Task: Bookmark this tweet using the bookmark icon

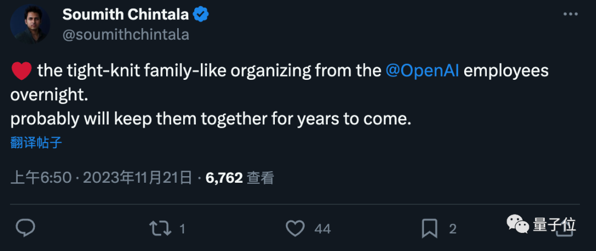Action: click(429, 228)
